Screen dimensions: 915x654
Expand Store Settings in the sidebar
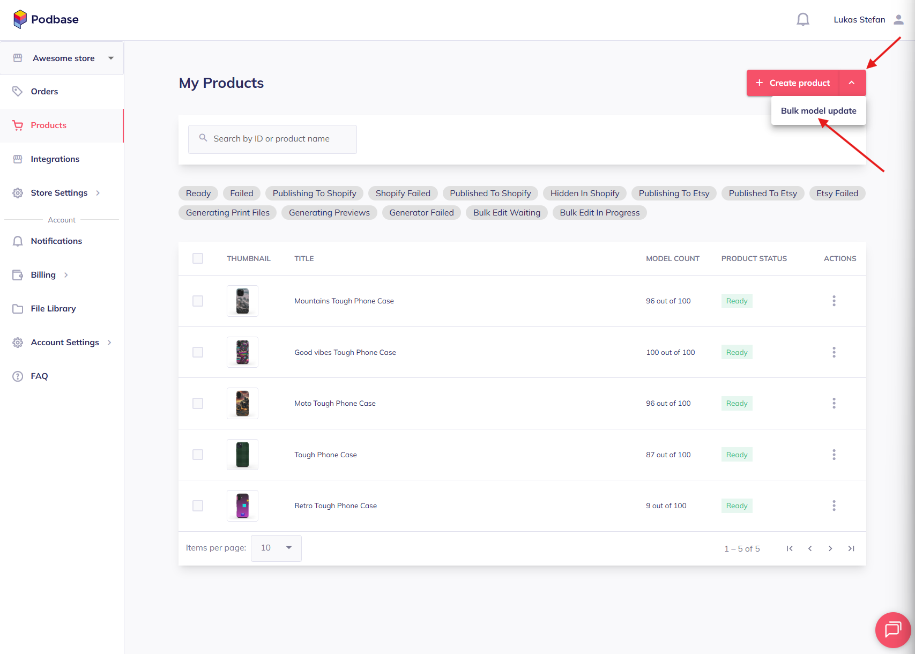pos(59,193)
